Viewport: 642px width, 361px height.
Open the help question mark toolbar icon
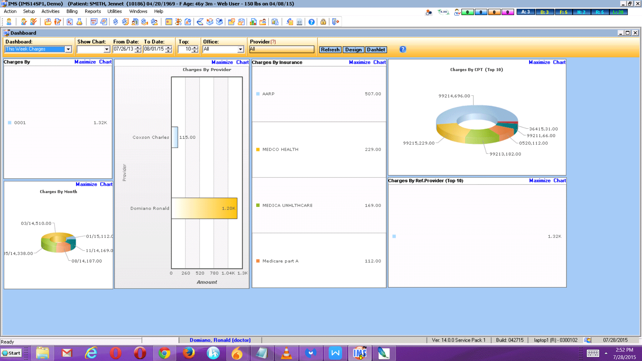[311, 22]
